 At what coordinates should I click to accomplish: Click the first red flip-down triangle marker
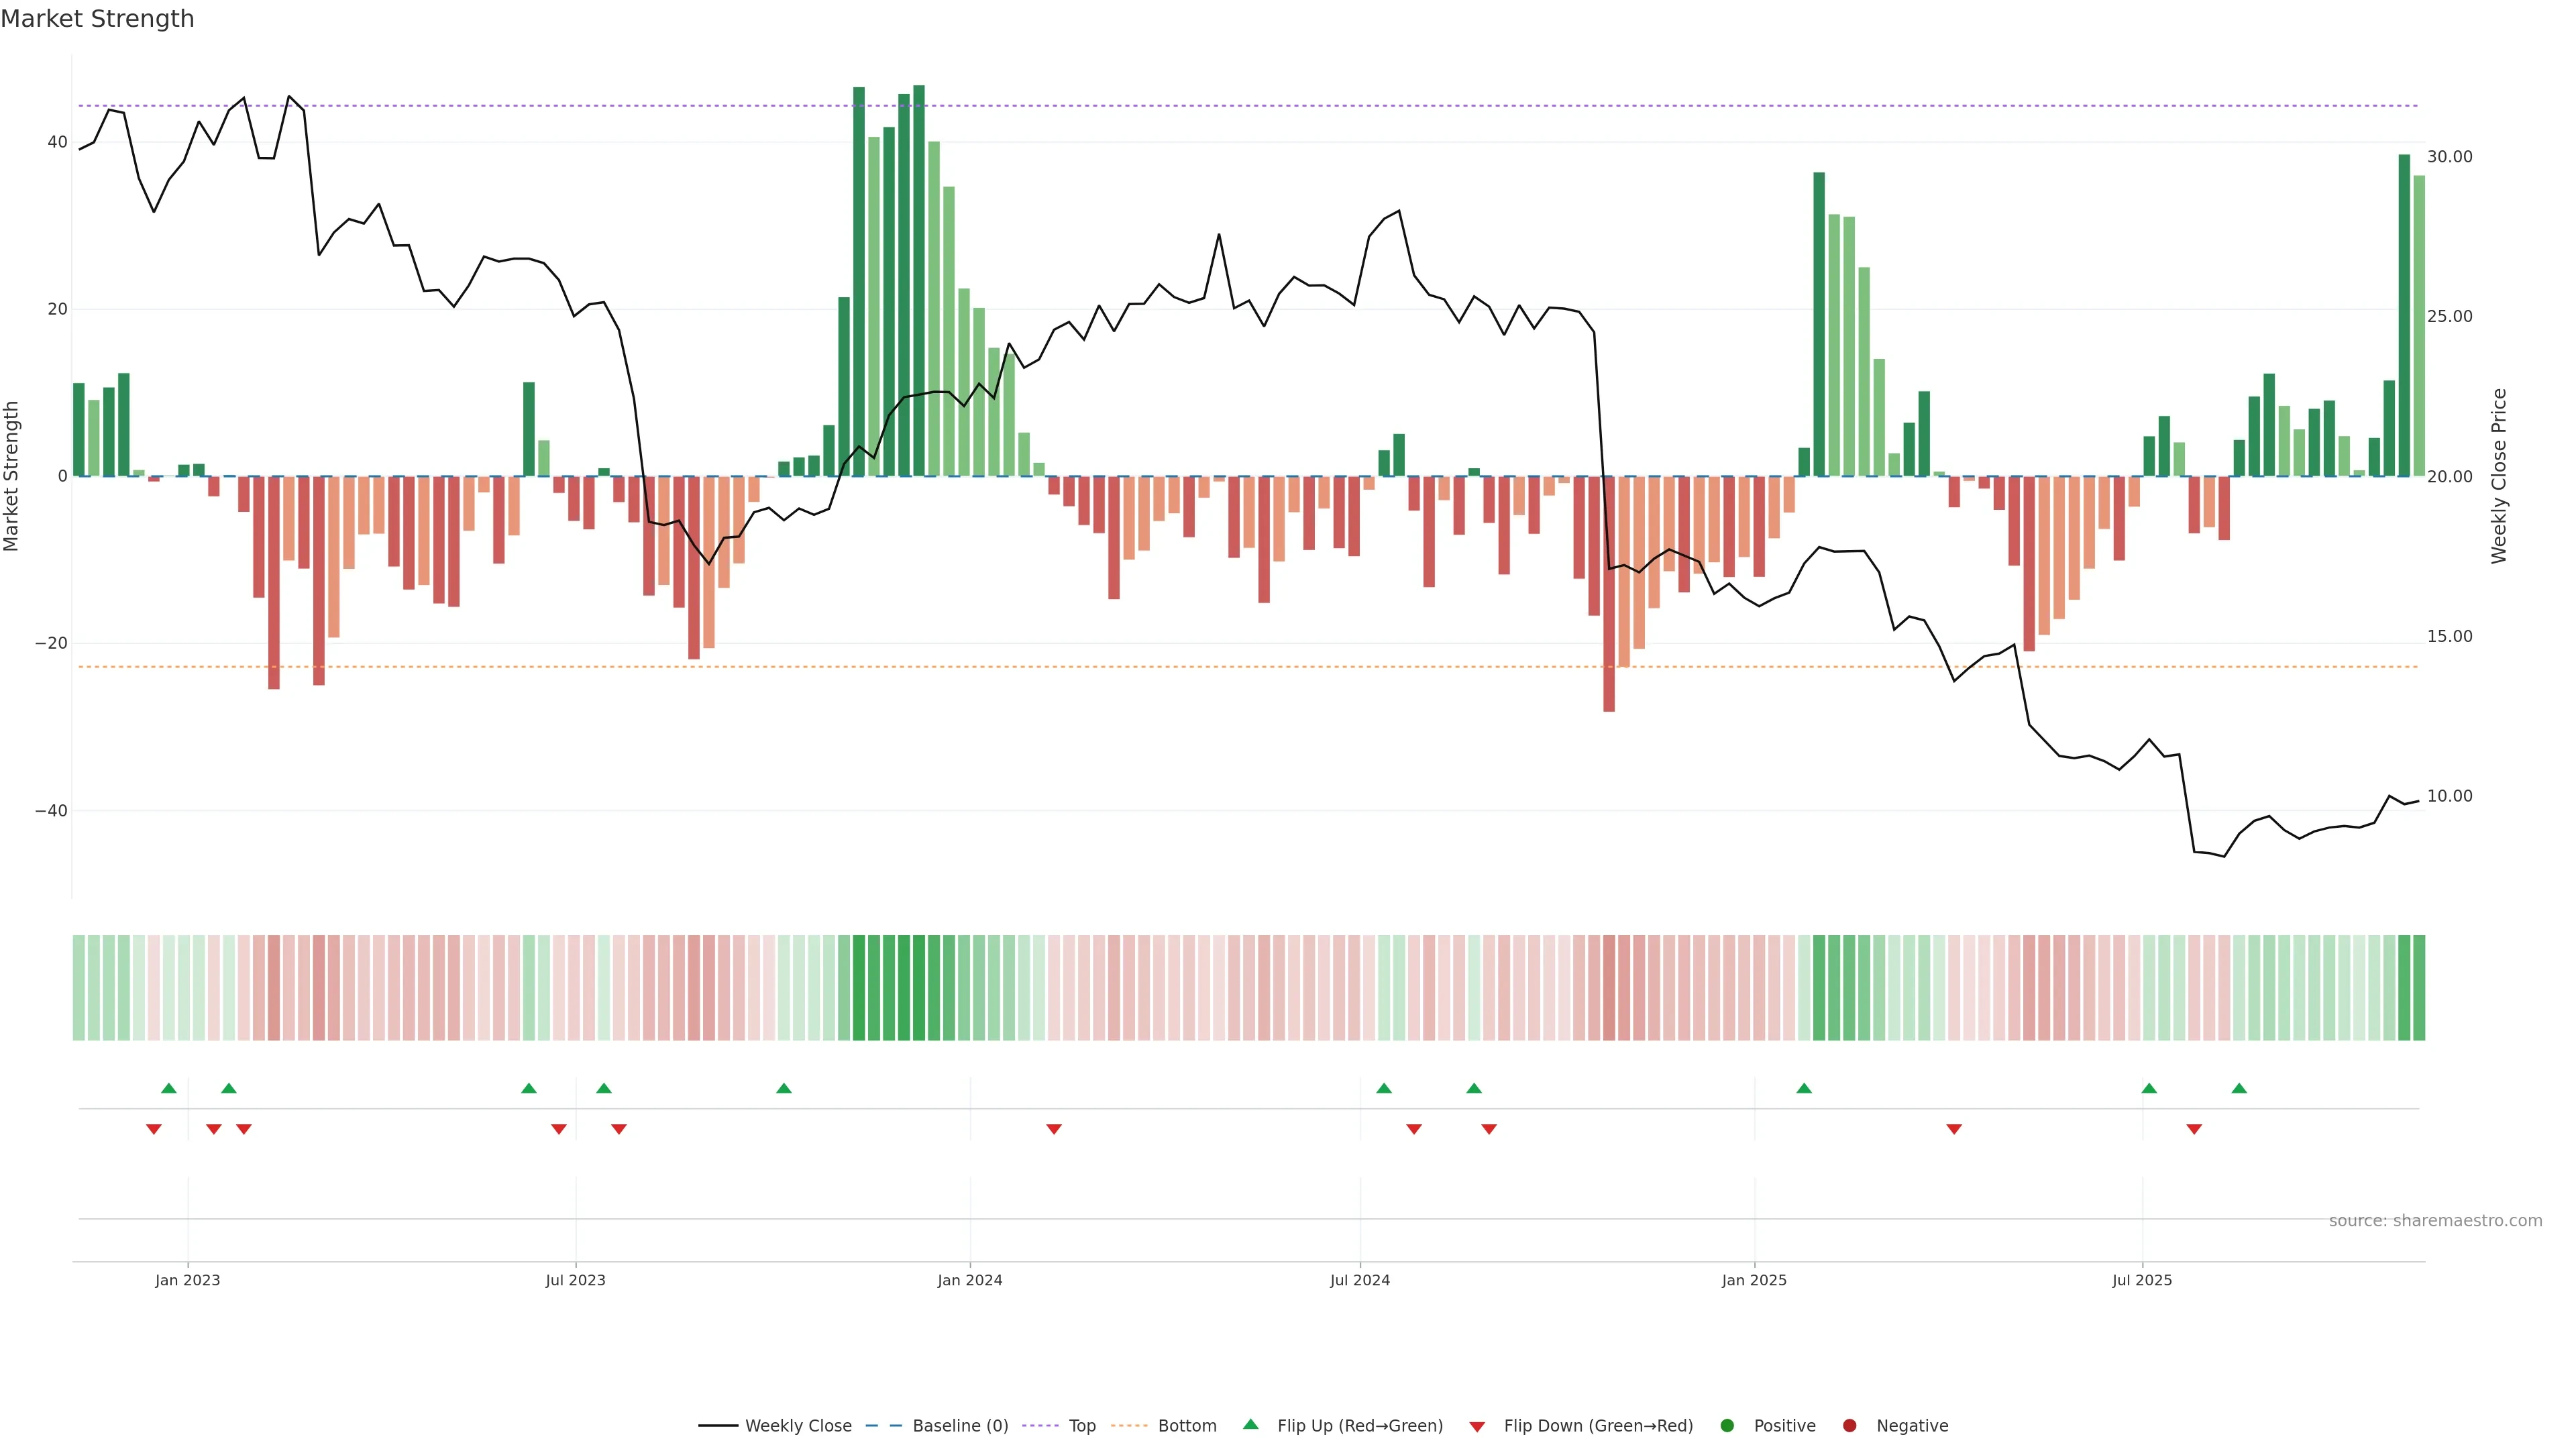coord(154,1129)
